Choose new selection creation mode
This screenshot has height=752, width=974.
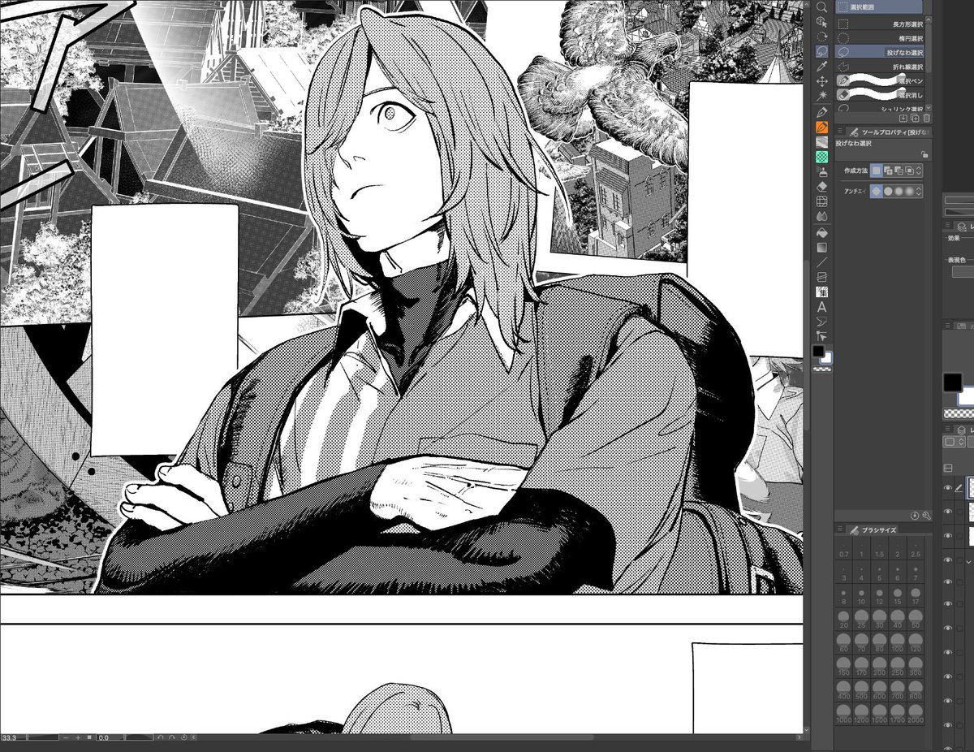876,170
